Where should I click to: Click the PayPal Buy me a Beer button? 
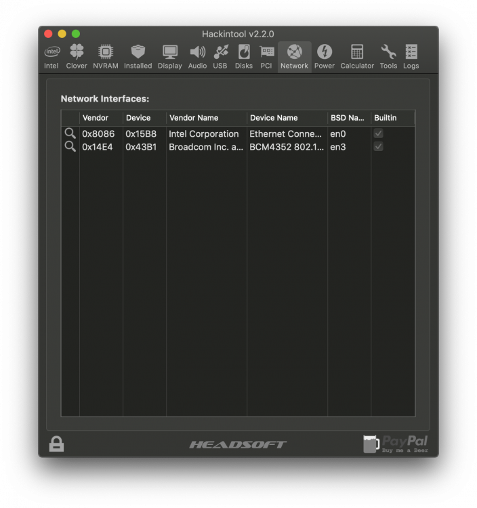tap(396, 444)
